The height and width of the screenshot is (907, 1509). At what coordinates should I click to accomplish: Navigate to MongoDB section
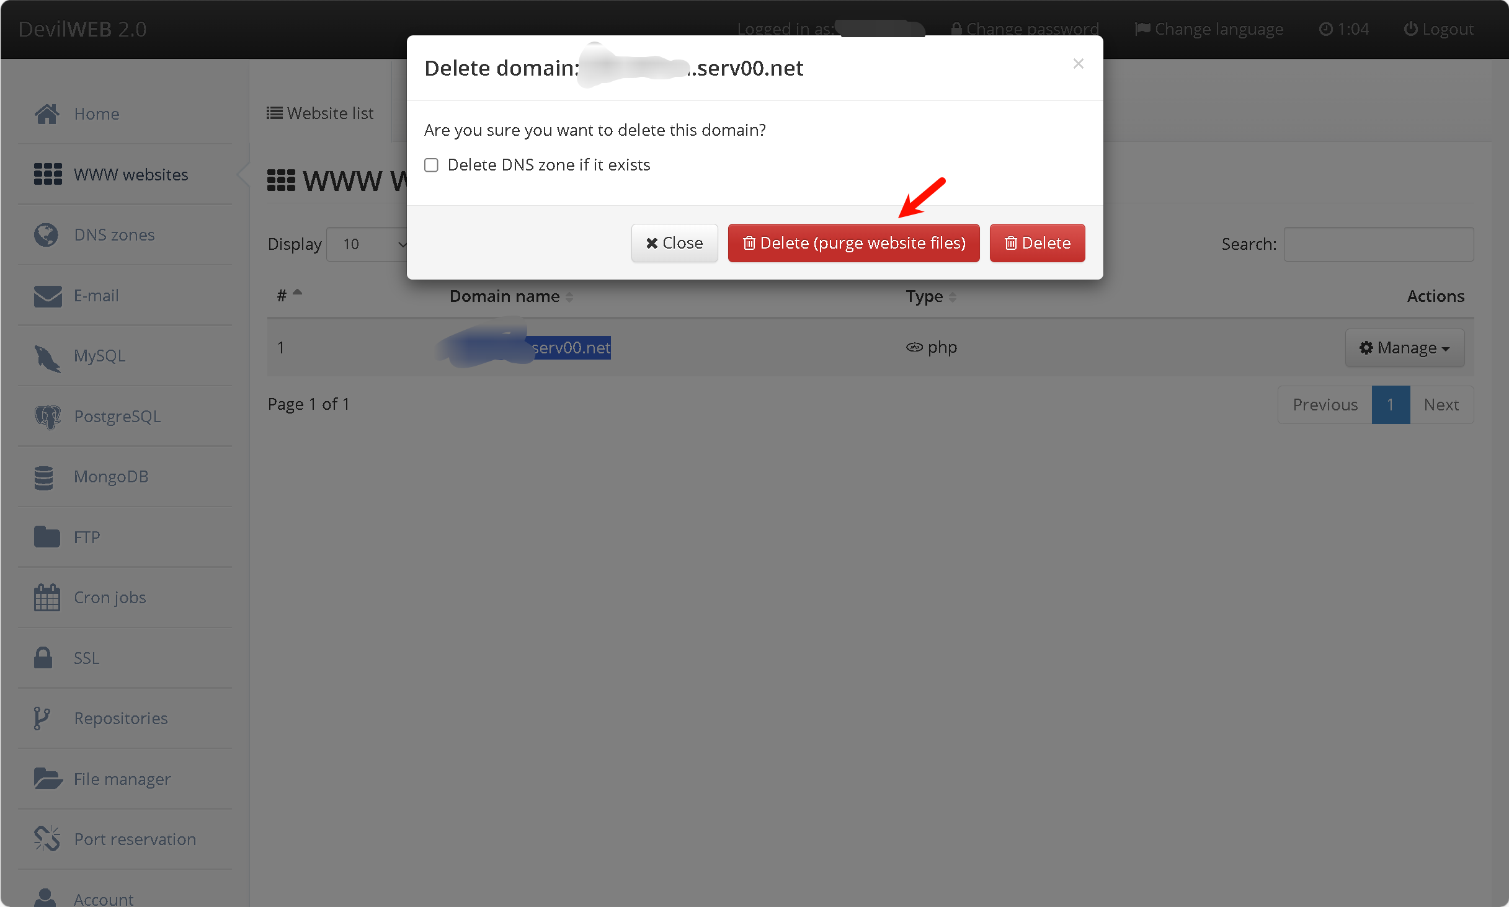click(x=112, y=476)
